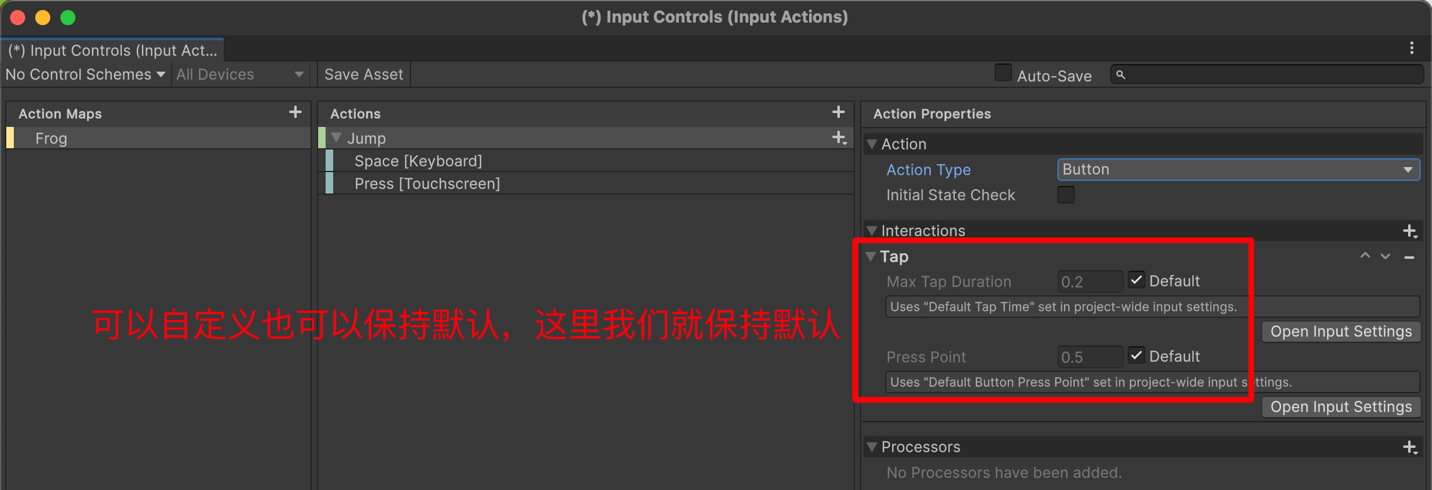Viewport: 1432px width, 490px height.
Task: Add a new action map with plus icon
Action: pyautogui.click(x=295, y=112)
